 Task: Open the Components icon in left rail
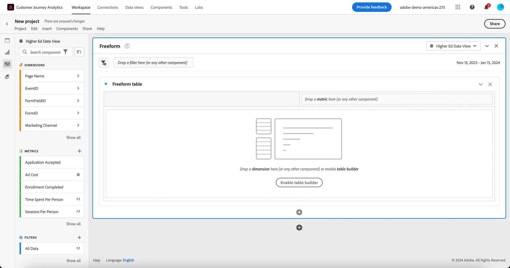coord(7,64)
